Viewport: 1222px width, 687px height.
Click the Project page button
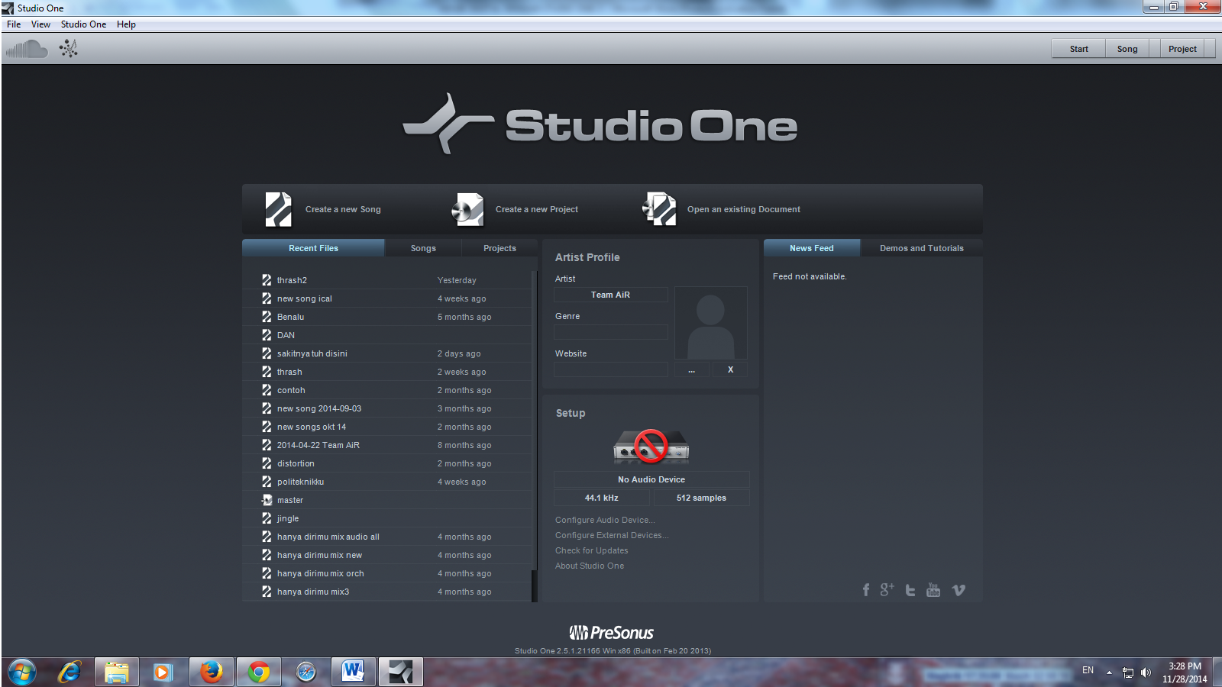[x=1182, y=49]
